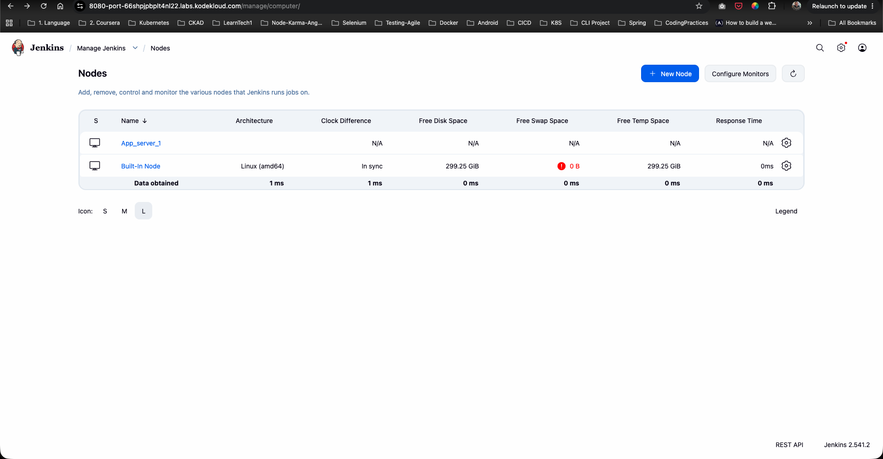Sort by the S status column header

[96, 121]
